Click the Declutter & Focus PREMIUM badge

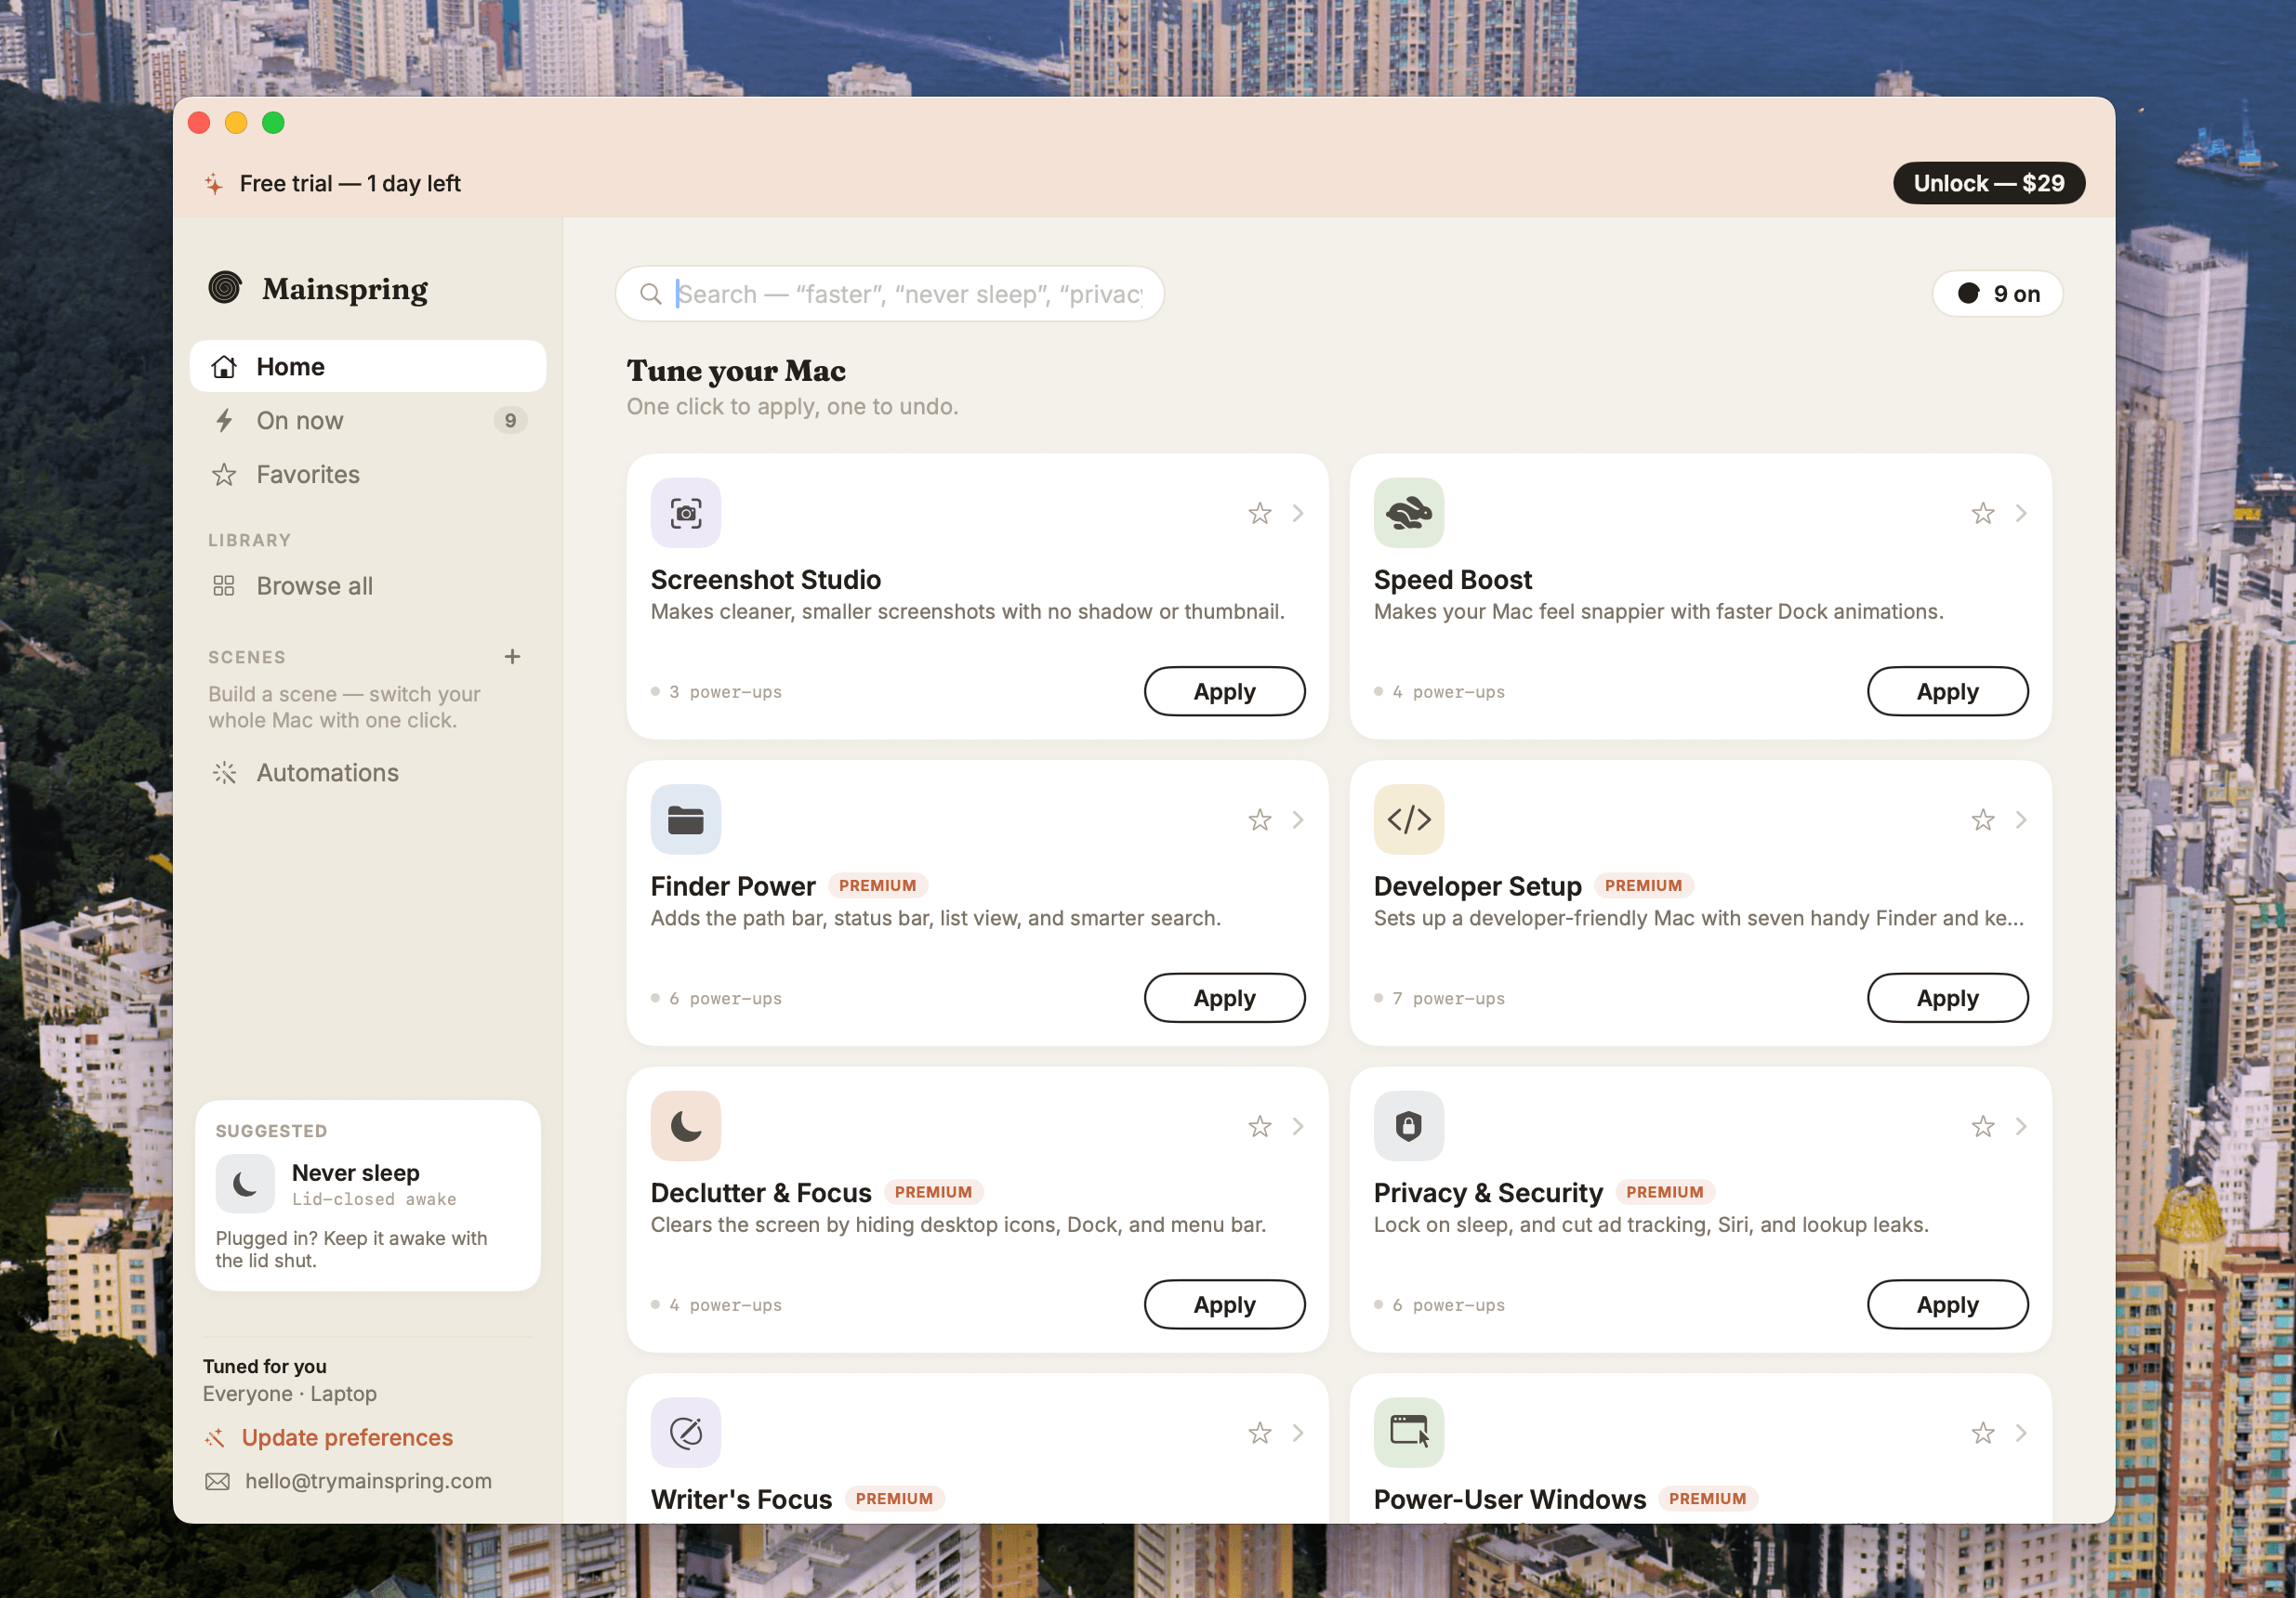click(x=933, y=1192)
